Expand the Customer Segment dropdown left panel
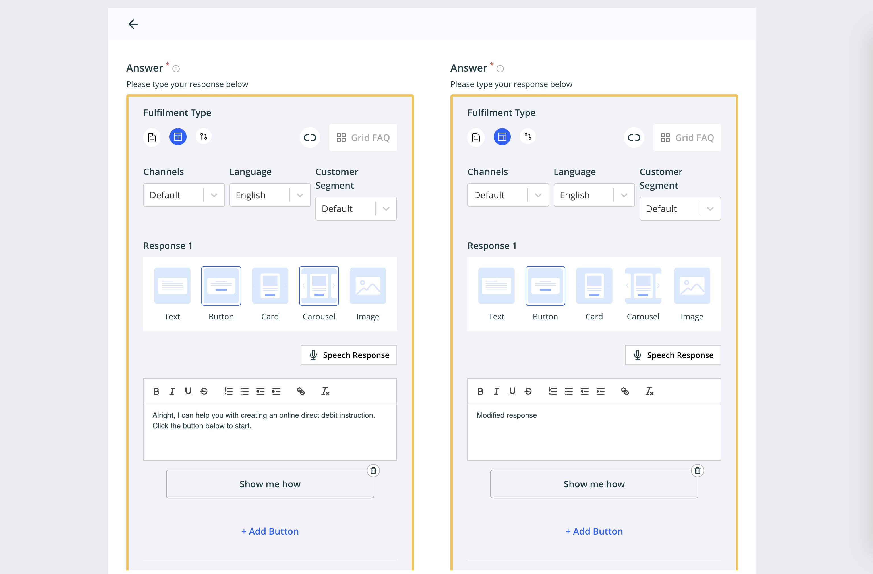The height and width of the screenshot is (574, 873). 385,209
